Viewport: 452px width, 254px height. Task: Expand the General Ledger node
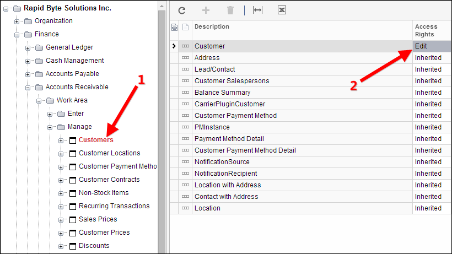[x=28, y=48]
